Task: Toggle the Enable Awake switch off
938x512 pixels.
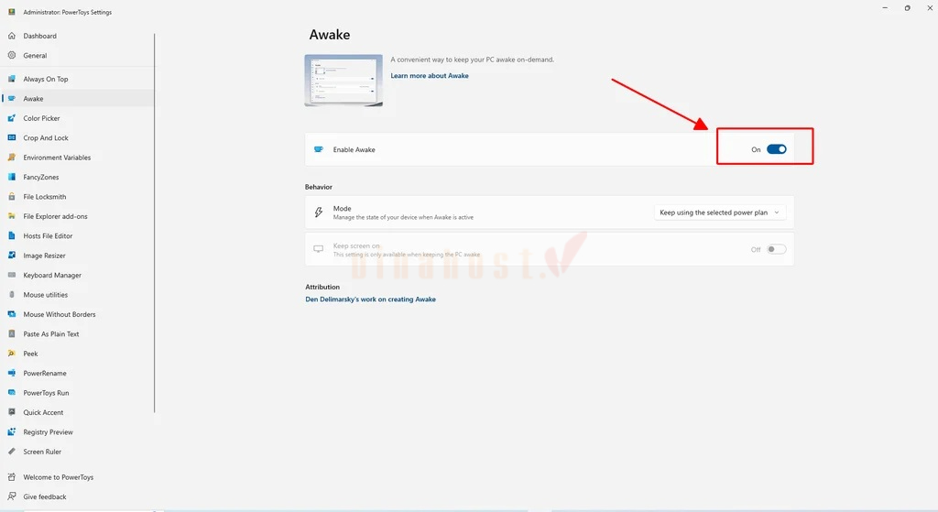Action: [x=777, y=149]
